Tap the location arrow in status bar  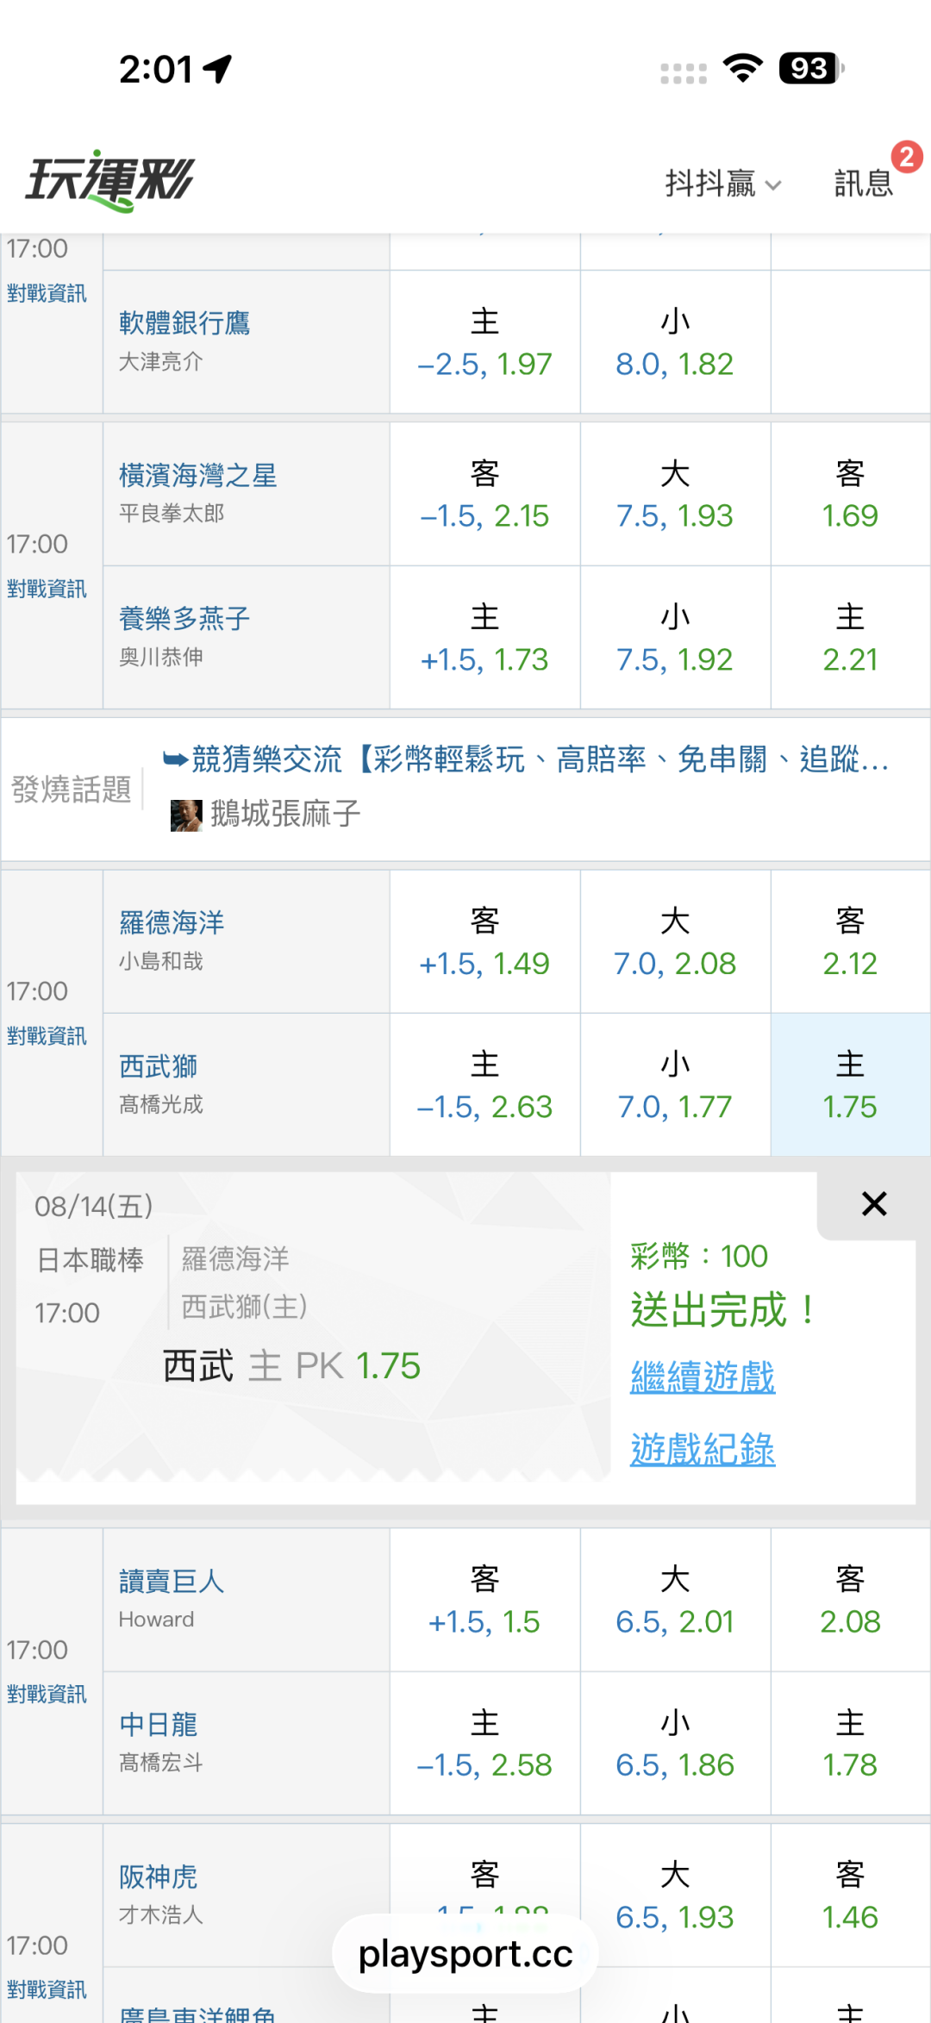tap(218, 69)
